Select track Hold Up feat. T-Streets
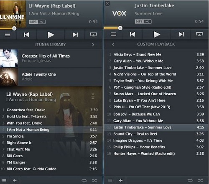Viewport: 209px width, 184px height. (51, 117)
